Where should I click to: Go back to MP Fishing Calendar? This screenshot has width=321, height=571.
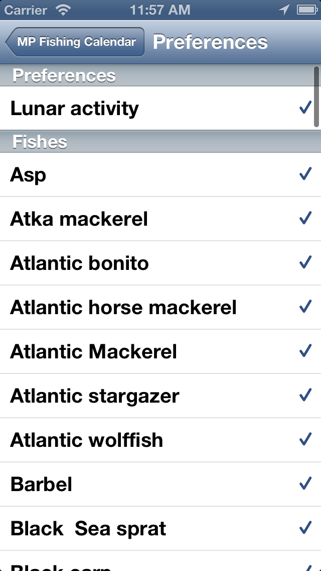coord(75,42)
